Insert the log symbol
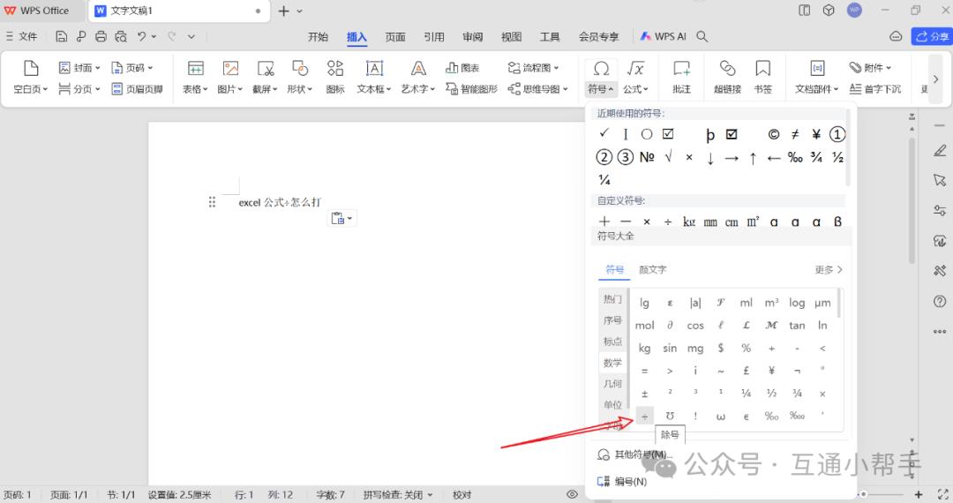This screenshot has height=503, width=953. coord(797,303)
